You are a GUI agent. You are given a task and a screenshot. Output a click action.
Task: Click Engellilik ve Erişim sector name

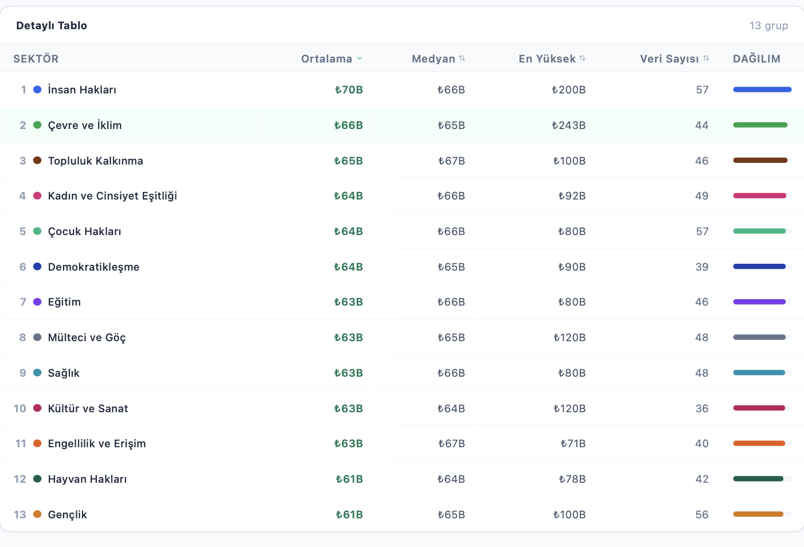pyautogui.click(x=97, y=443)
